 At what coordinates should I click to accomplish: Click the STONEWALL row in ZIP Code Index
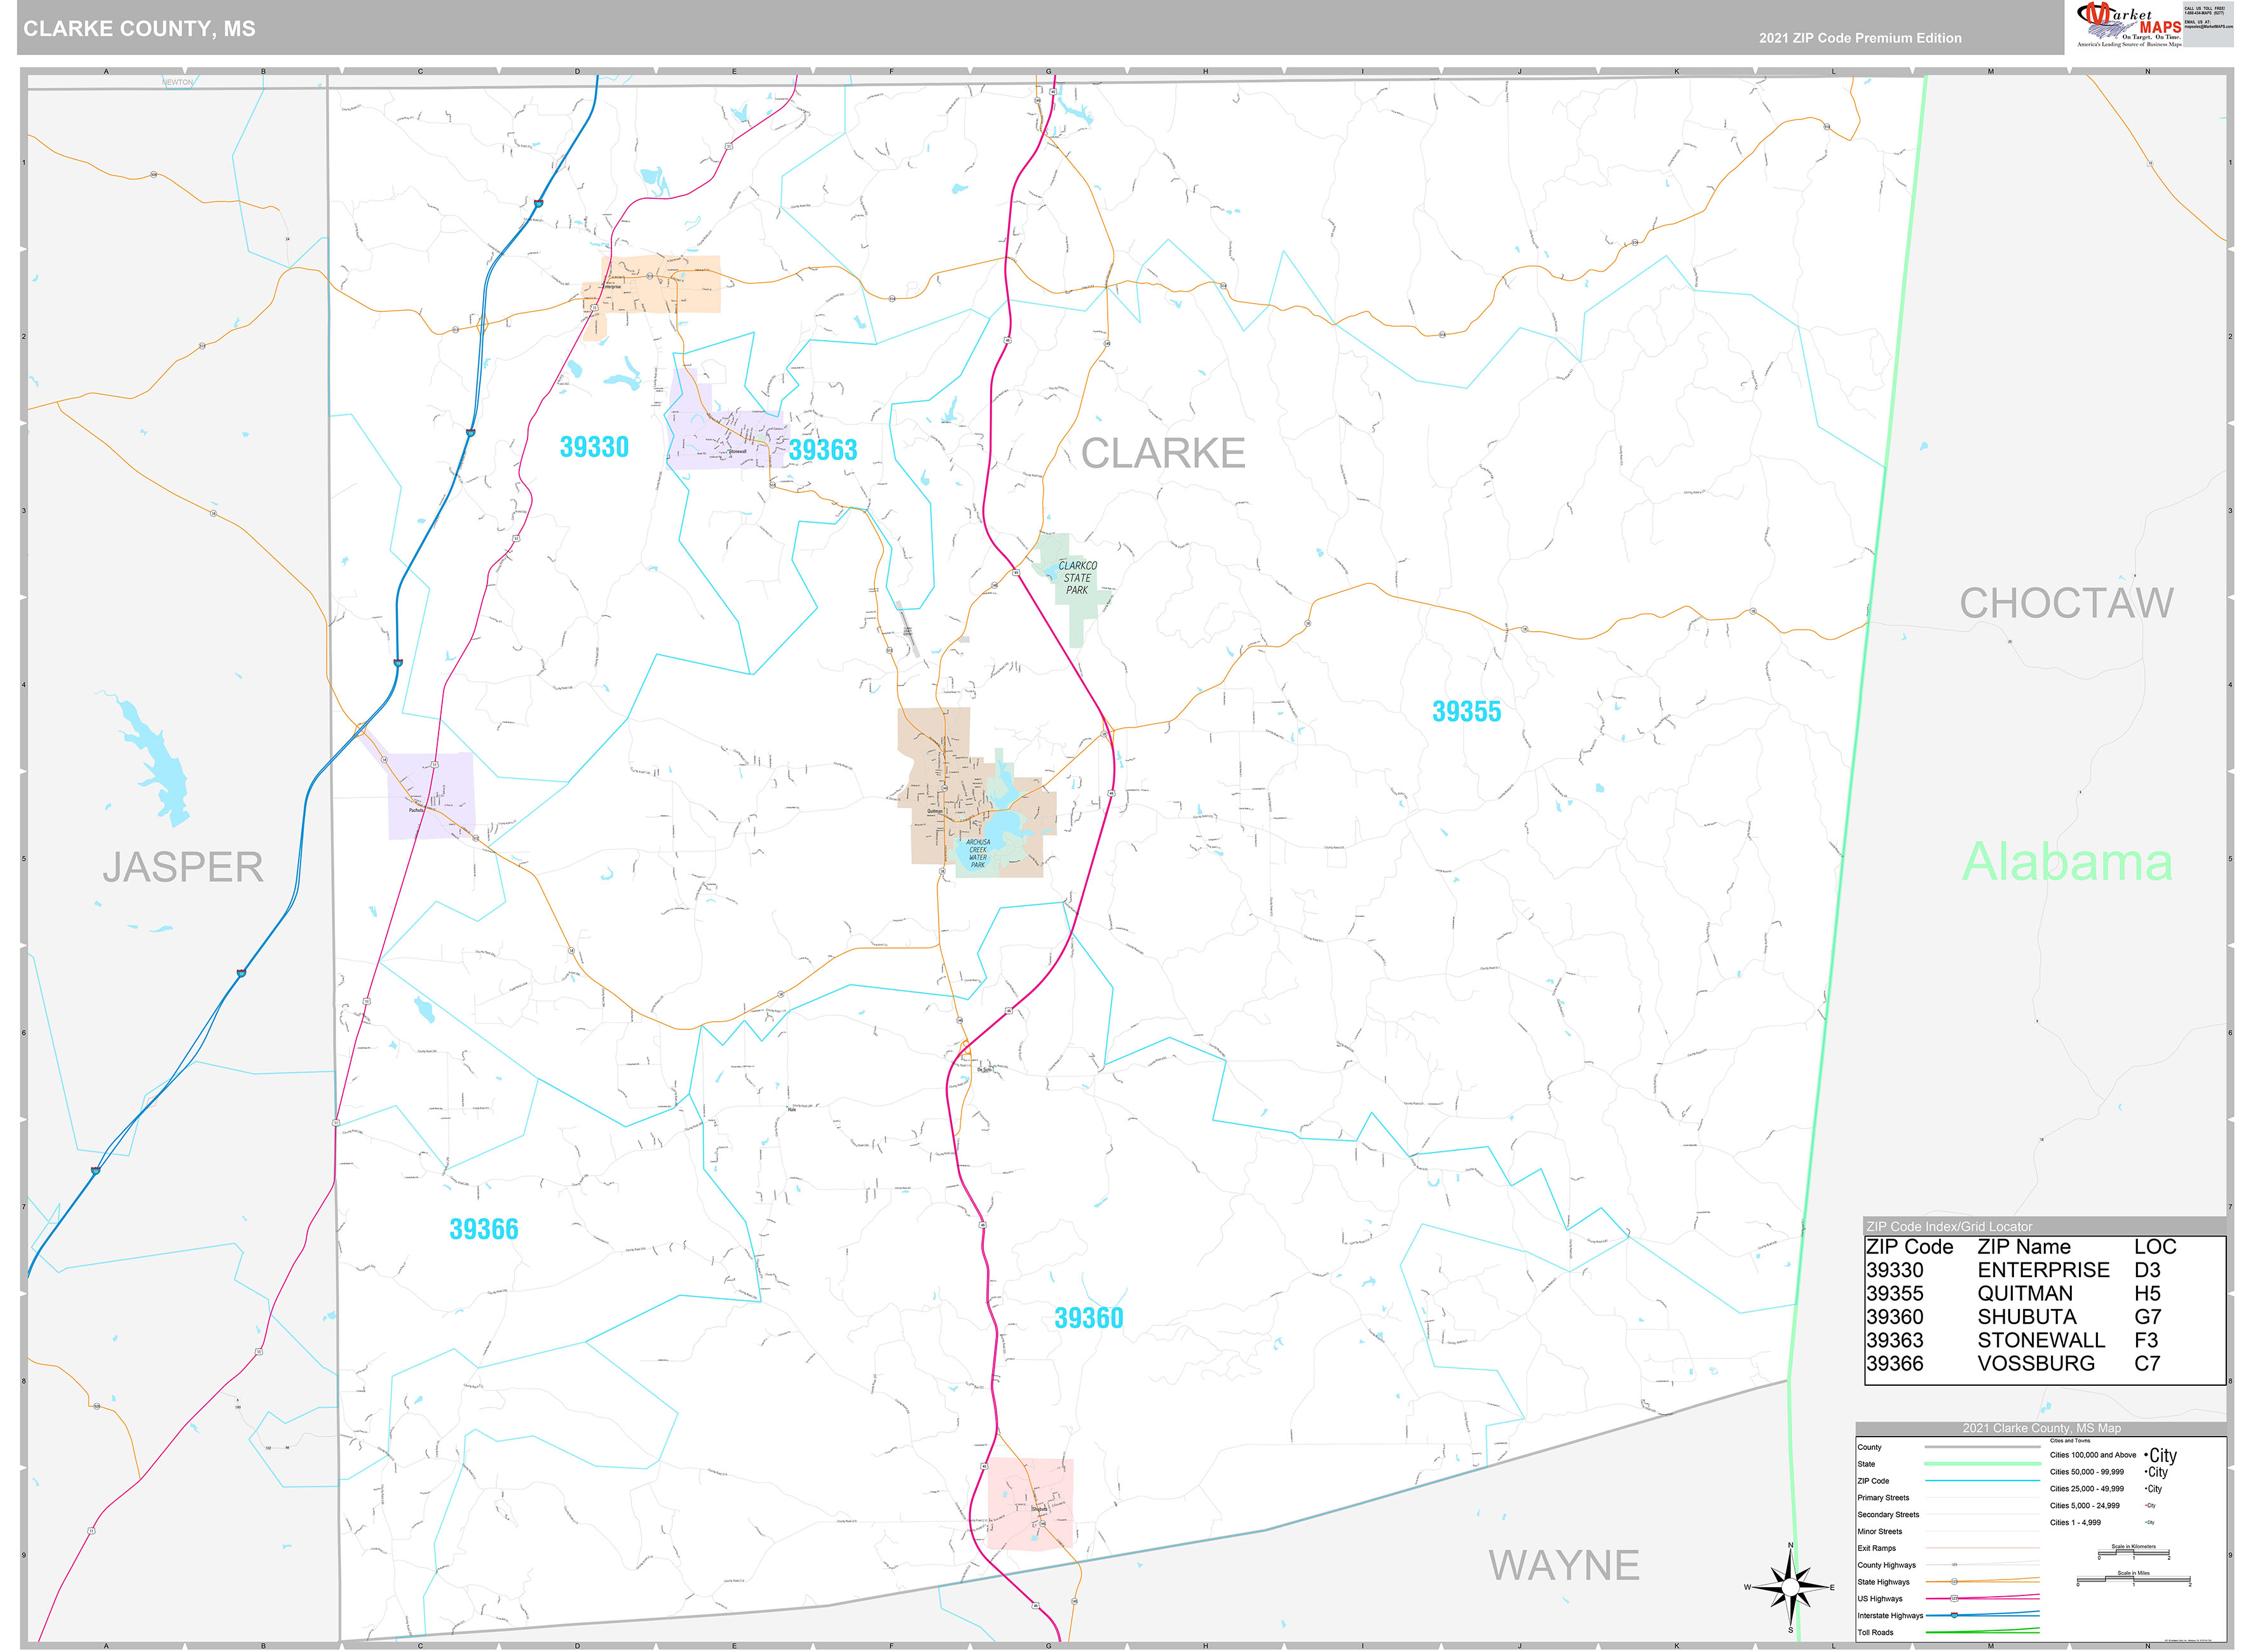click(x=2040, y=1340)
